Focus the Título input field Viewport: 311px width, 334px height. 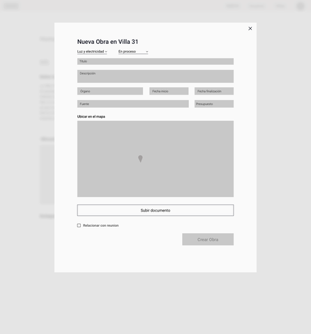coord(155,61)
